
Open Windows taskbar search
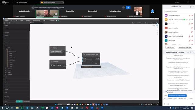(x=7, y=108)
